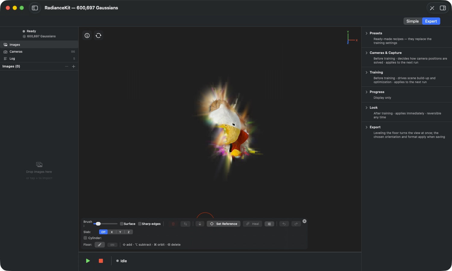Viewport: 452px width, 271px height.
Task: Switch to Expert mode
Action: 431,21
